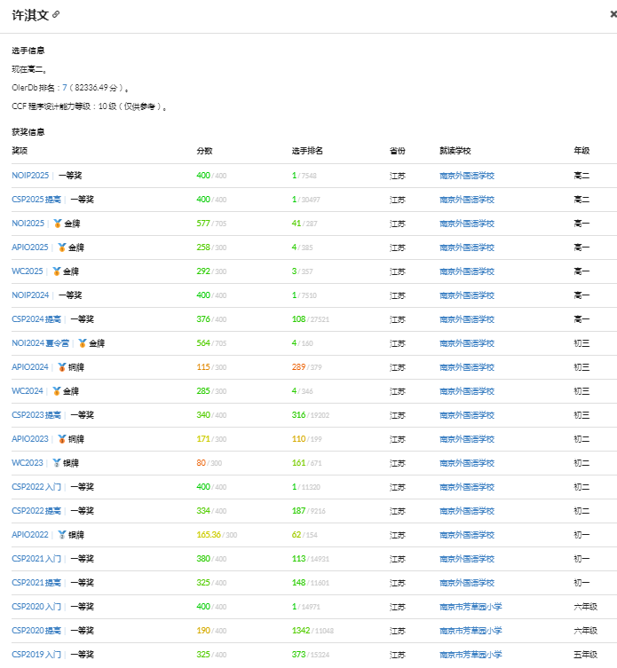Click the permalink icon next to 许淇文
Screen dimensions: 617x668
tap(57, 15)
